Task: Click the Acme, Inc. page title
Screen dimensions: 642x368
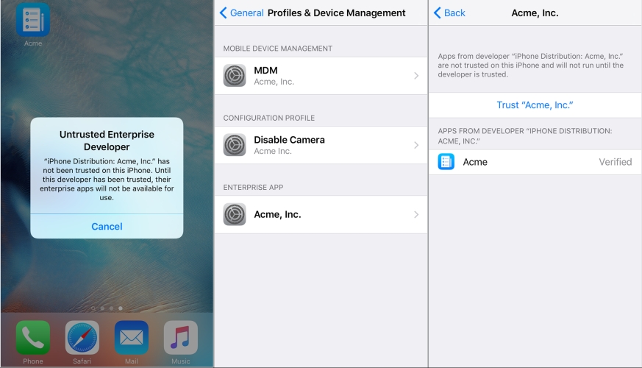Action: pos(535,13)
